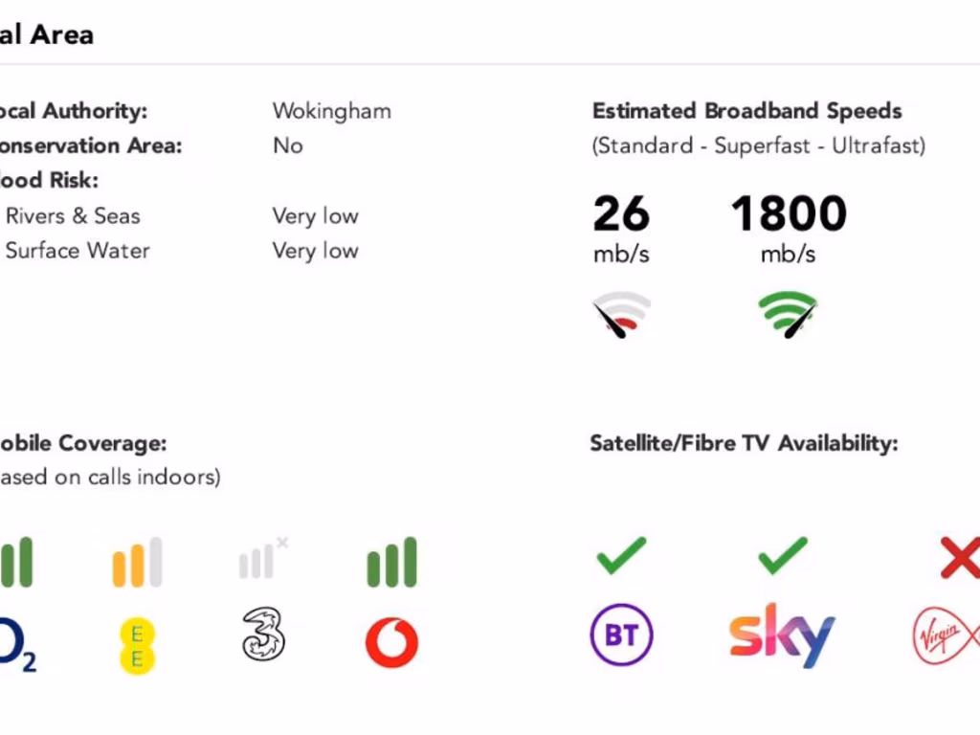Viewport: 980px width, 735px height.
Task: Click the Satellite/Fibre TV Availability heading
Action: click(744, 443)
